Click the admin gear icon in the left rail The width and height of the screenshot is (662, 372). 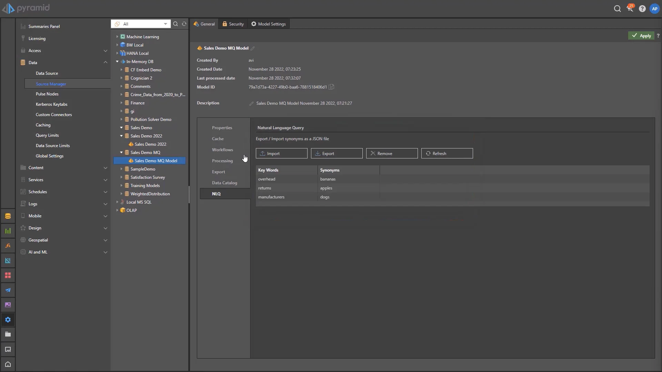click(8, 320)
